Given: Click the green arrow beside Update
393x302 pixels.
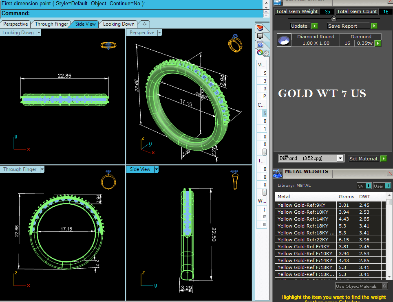Looking at the screenshot, I should pyautogui.click(x=314, y=26).
